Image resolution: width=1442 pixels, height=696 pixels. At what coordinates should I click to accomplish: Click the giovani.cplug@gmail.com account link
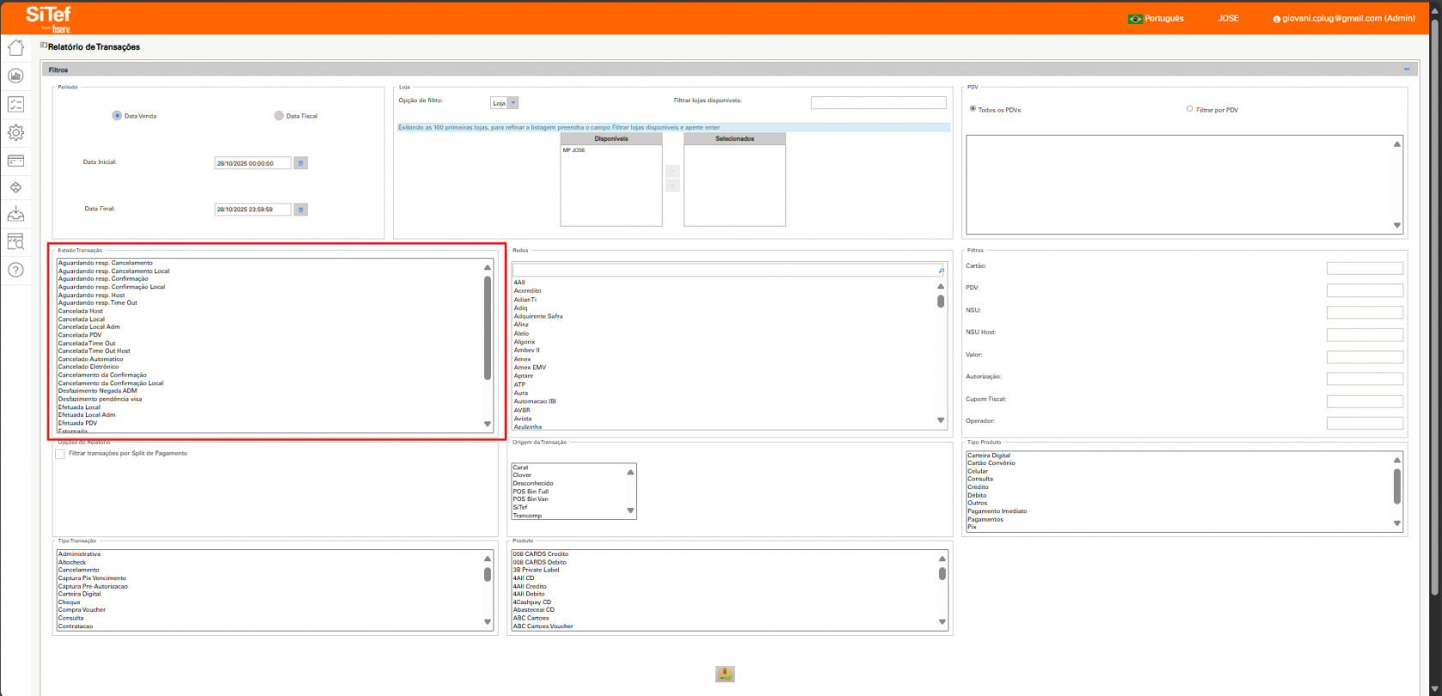tap(1343, 18)
